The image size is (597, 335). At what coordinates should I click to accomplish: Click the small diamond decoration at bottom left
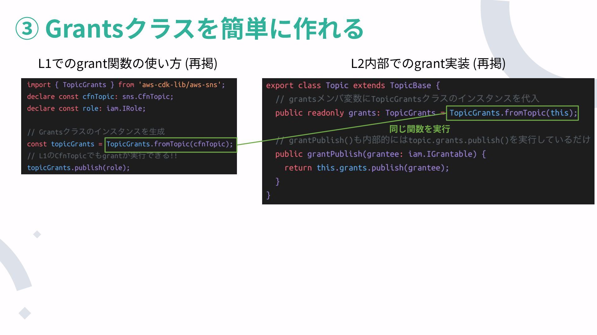[25, 313]
